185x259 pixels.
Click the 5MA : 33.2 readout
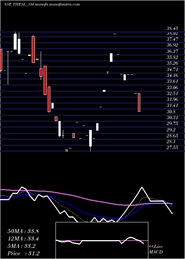click(x=21, y=246)
